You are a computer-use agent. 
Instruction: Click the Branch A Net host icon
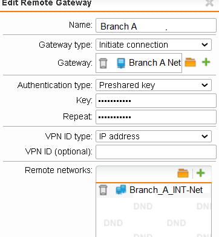[121, 63]
